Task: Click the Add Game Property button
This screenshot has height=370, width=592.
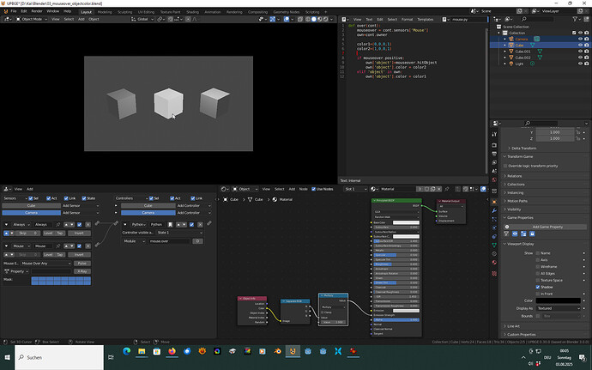Action: coord(547,227)
